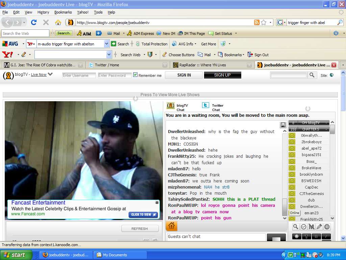Toggle Bold chat text button
This screenshot has width=346, height=260.
coord(316,236)
